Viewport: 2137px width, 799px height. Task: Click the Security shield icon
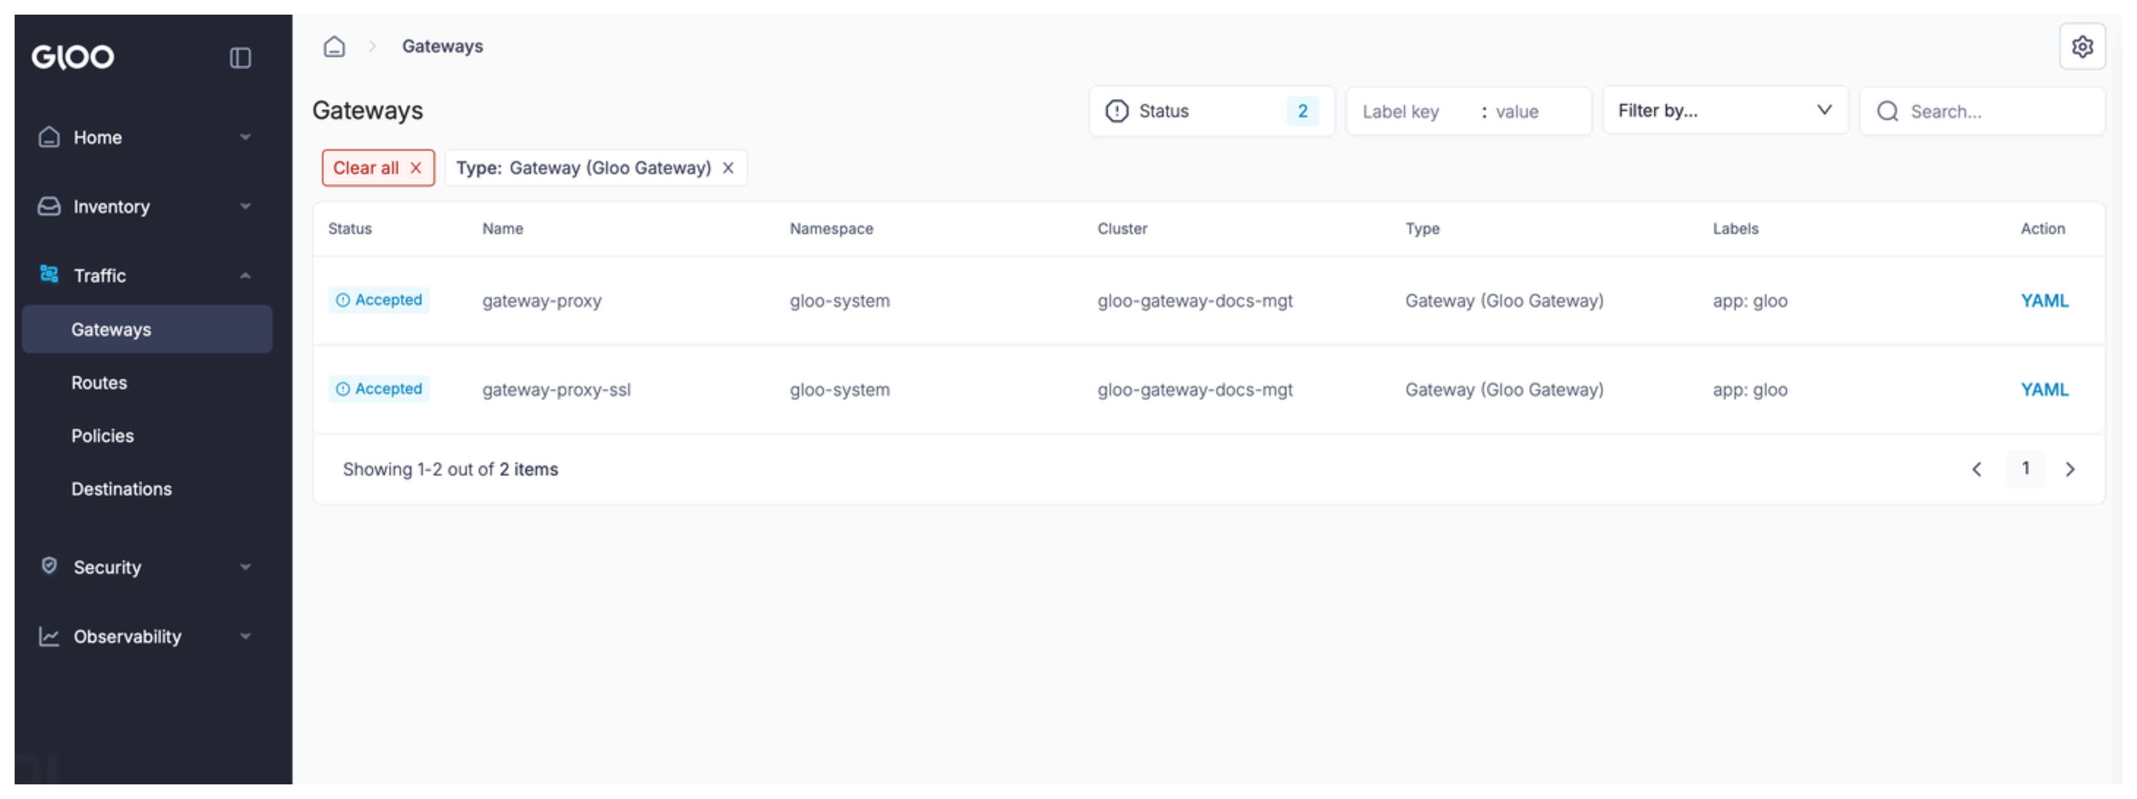point(49,566)
